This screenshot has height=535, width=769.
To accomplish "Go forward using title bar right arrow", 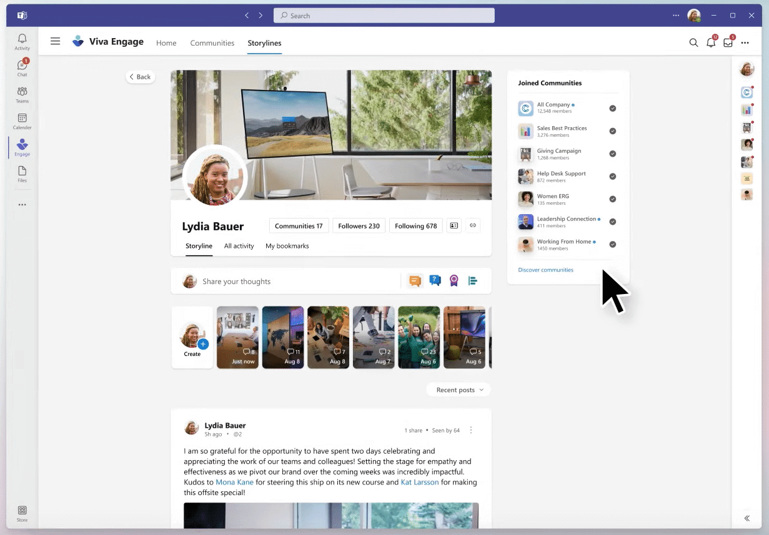I will 260,16.
